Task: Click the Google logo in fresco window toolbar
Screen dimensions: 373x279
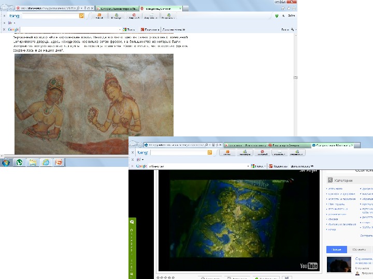Action: point(13,29)
